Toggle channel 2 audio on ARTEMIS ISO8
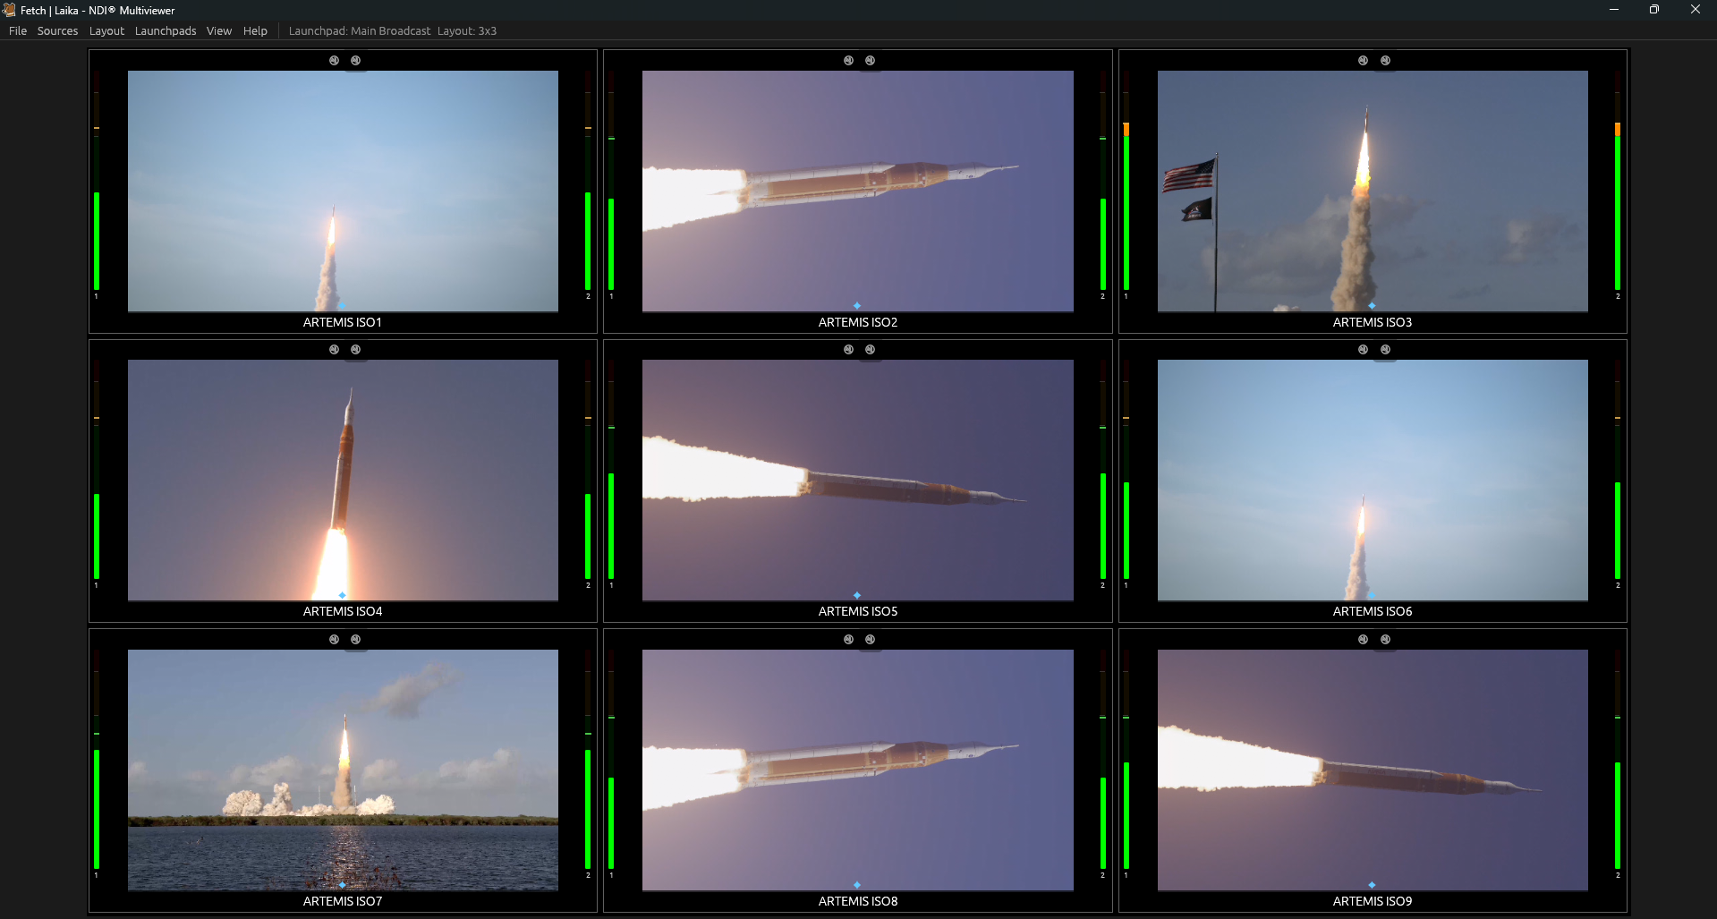 pos(870,639)
